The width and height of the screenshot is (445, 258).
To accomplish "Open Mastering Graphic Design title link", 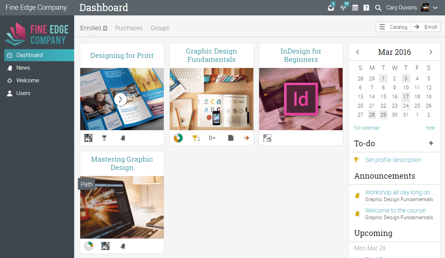I will tap(122, 163).
